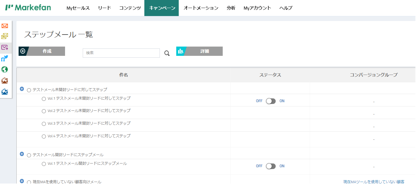Toggle status switch for Vol.1 テストメール未開封リード
Screen dimensions: 416x190
[x=271, y=101]
